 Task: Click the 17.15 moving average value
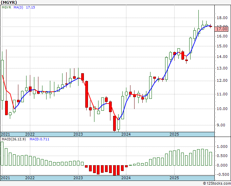pos(31,7)
